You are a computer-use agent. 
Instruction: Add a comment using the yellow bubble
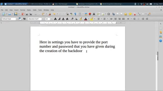(x=130, y=14)
